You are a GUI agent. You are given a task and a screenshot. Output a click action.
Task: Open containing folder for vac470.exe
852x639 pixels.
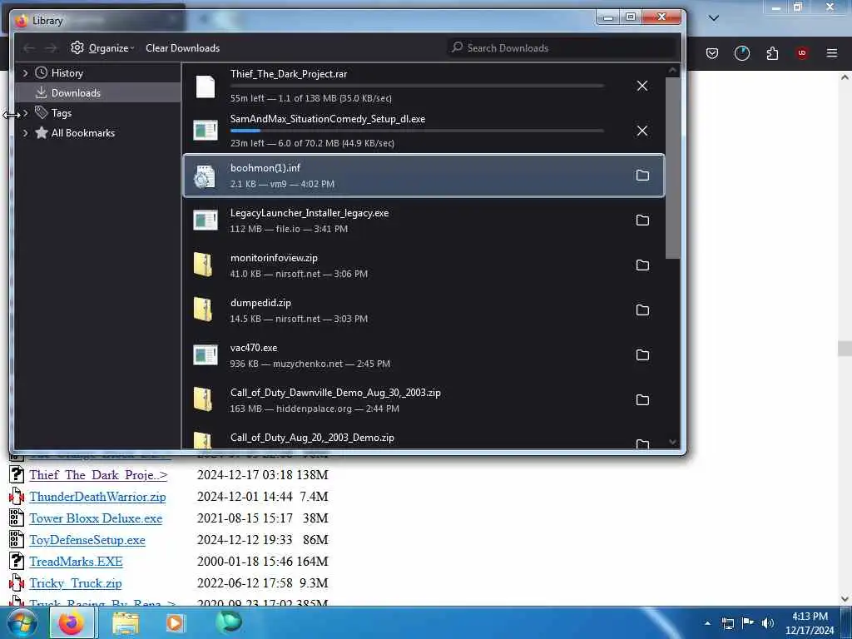click(642, 354)
